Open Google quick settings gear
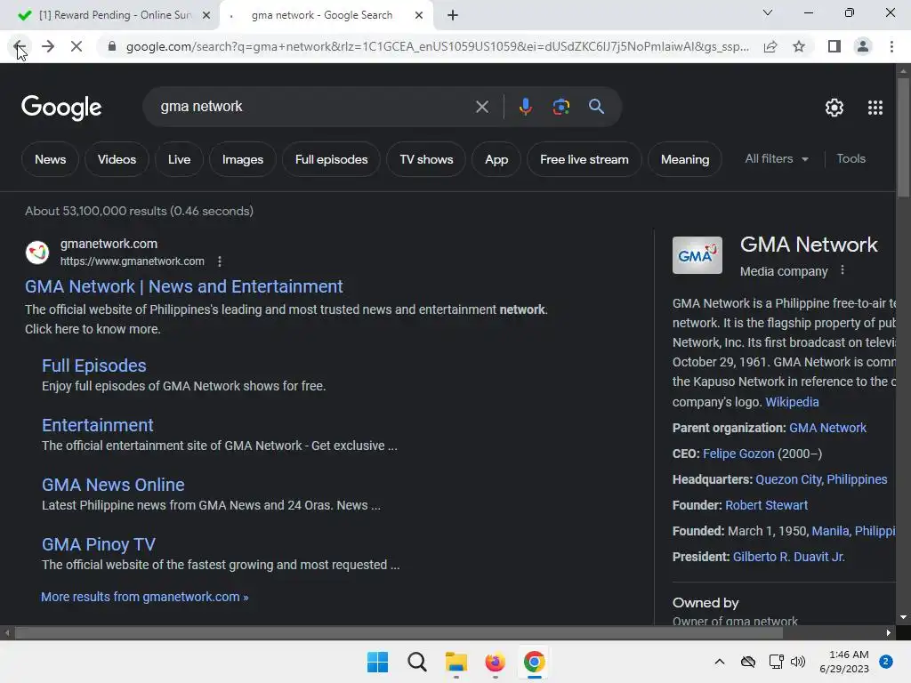Screen dimensions: 911x683 pos(834,108)
